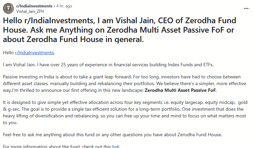Screen dimensions: 253x148
Task: Click 'Ask me Anything' in the post title
Action: click(76, 30)
